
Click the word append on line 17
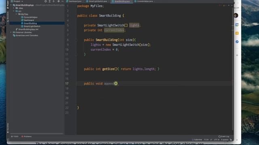[109, 83]
